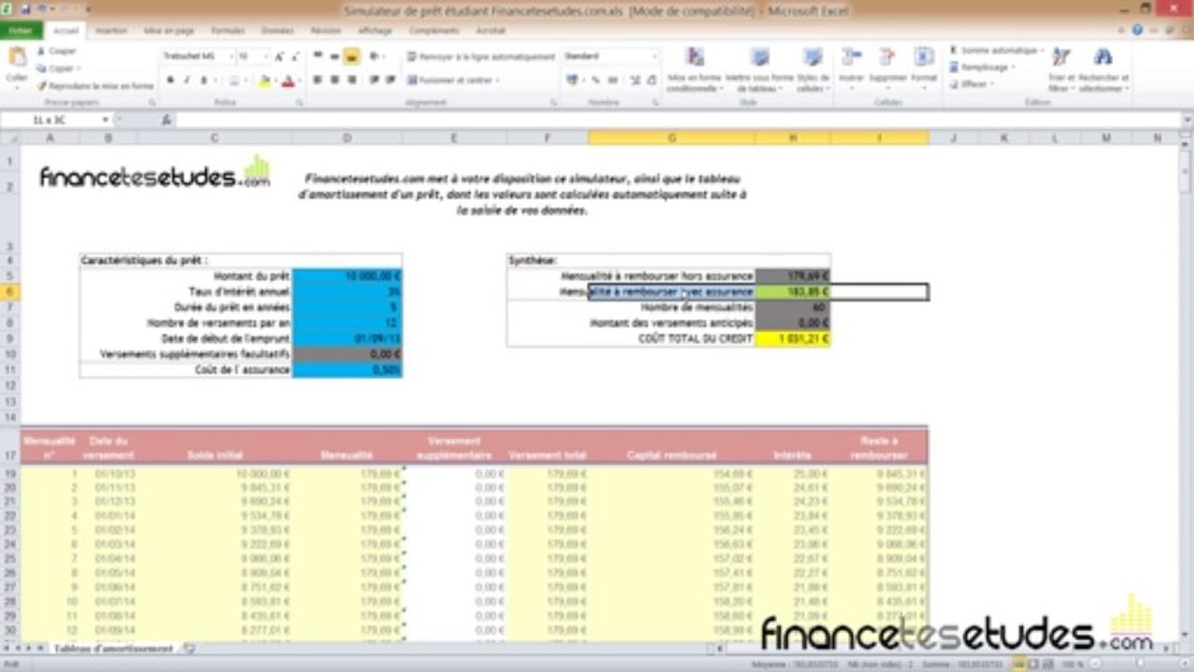
Task: Open Mettre sous forme de tableau
Action: tap(759, 68)
